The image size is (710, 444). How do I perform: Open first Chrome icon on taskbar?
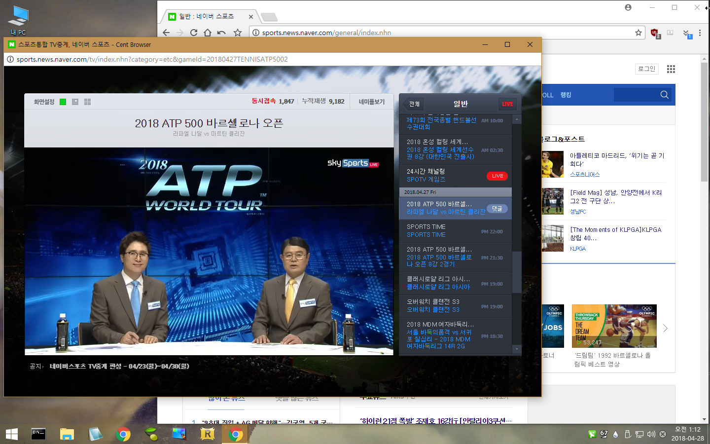pos(123,434)
